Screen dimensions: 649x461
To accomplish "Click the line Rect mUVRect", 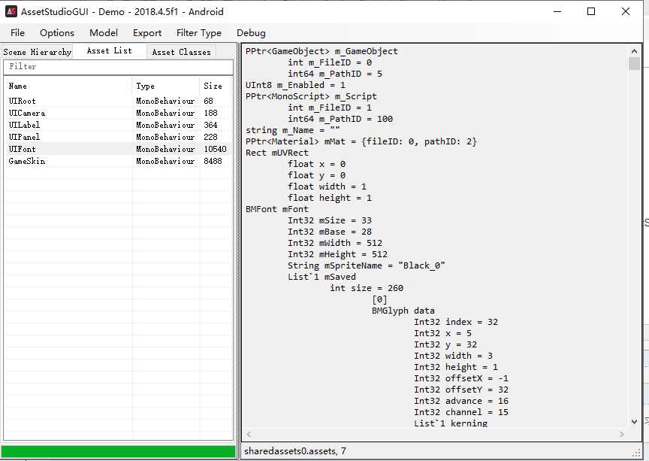I will coord(277,153).
